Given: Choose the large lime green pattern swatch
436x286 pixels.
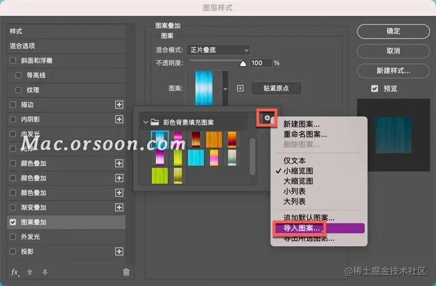Looking at the screenshot, I should (160, 176).
